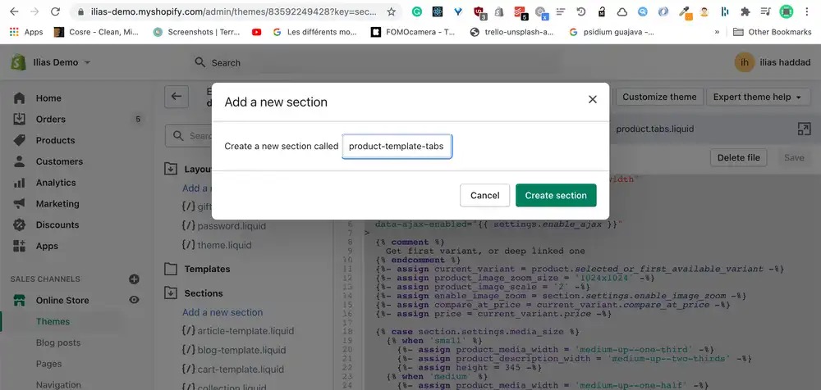Image resolution: width=821 pixels, height=390 pixels.
Task: Open Blog posts under Online Store
Action: click(58, 342)
